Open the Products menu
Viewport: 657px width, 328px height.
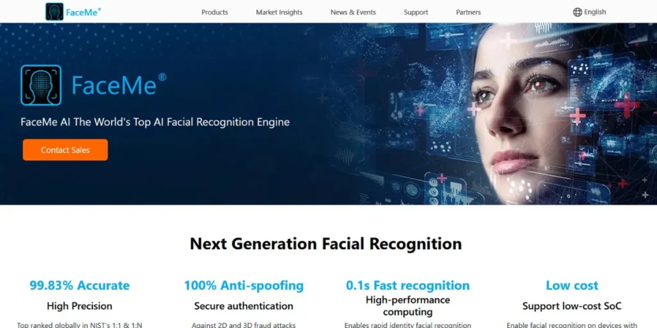click(x=214, y=12)
